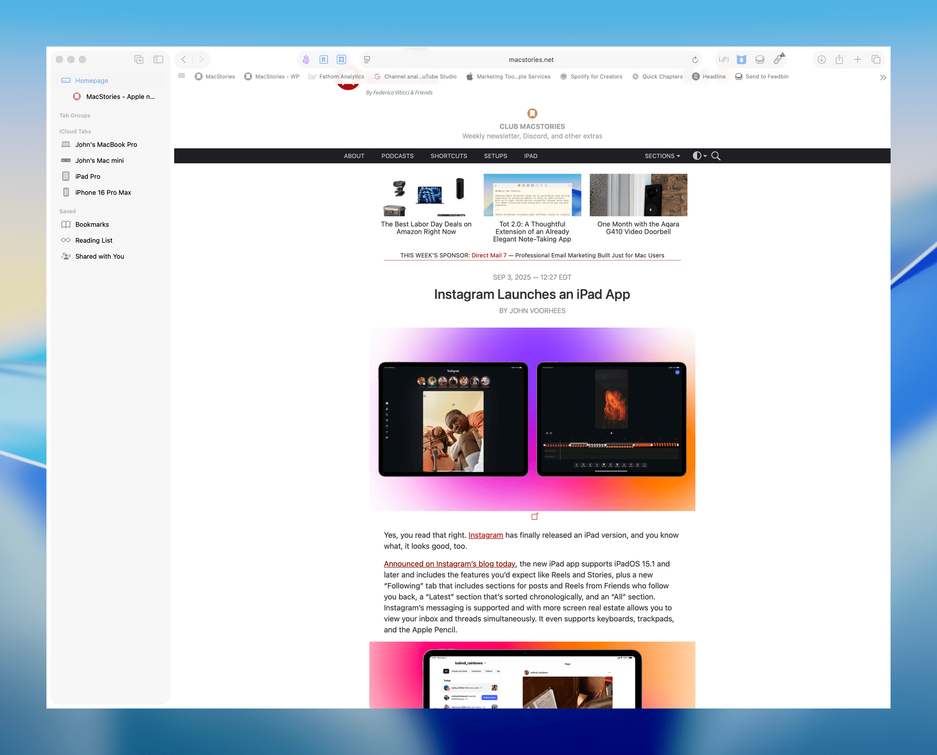Open the Aqara G410 doorbell article thumbnail
The height and width of the screenshot is (755, 937).
tap(638, 195)
